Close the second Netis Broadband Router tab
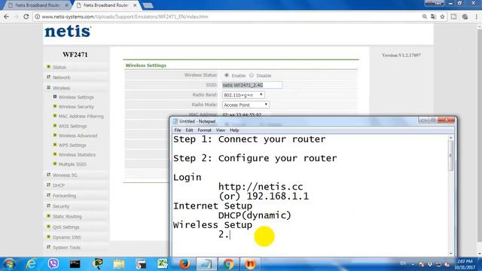The image size is (482, 271). coord(135,5)
